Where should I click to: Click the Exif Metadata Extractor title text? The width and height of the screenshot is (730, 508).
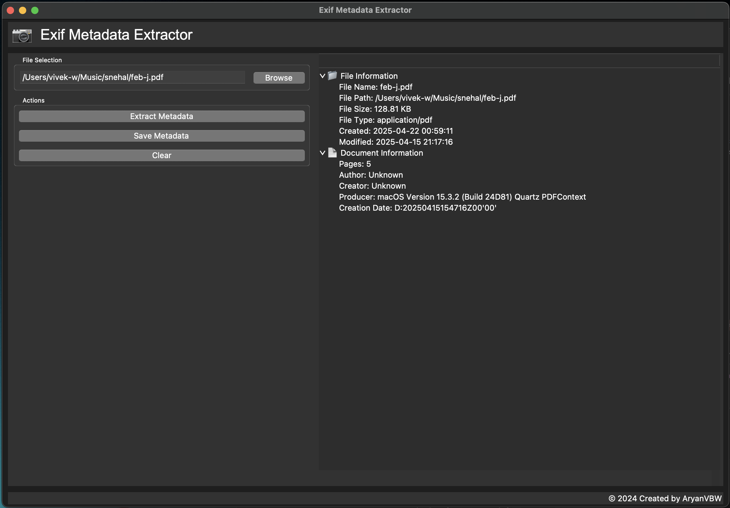coord(116,34)
